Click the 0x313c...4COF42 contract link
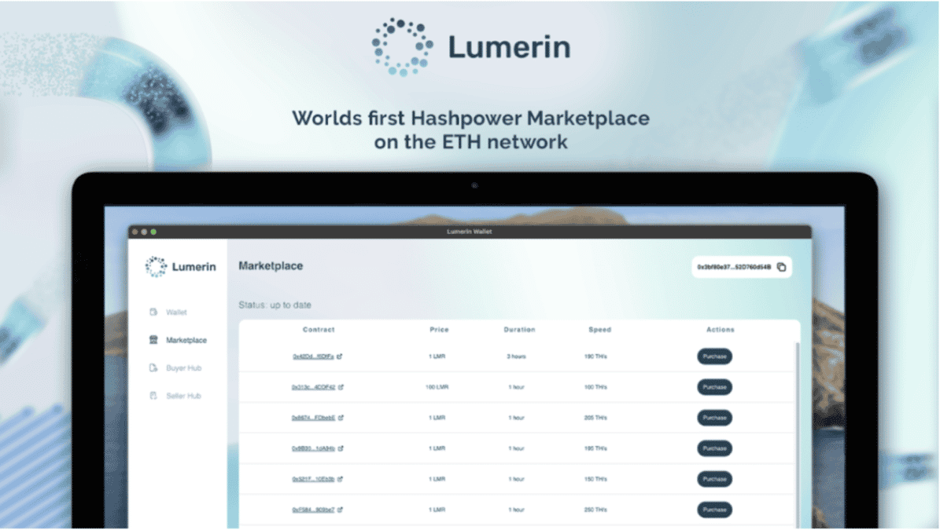 pyautogui.click(x=313, y=387)
